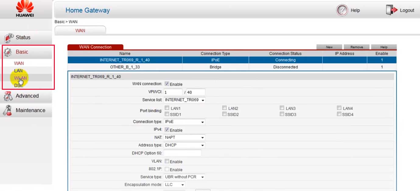The image size is (420, 191).
Task: Click the Basic gear icon
Action: (8, 52)
